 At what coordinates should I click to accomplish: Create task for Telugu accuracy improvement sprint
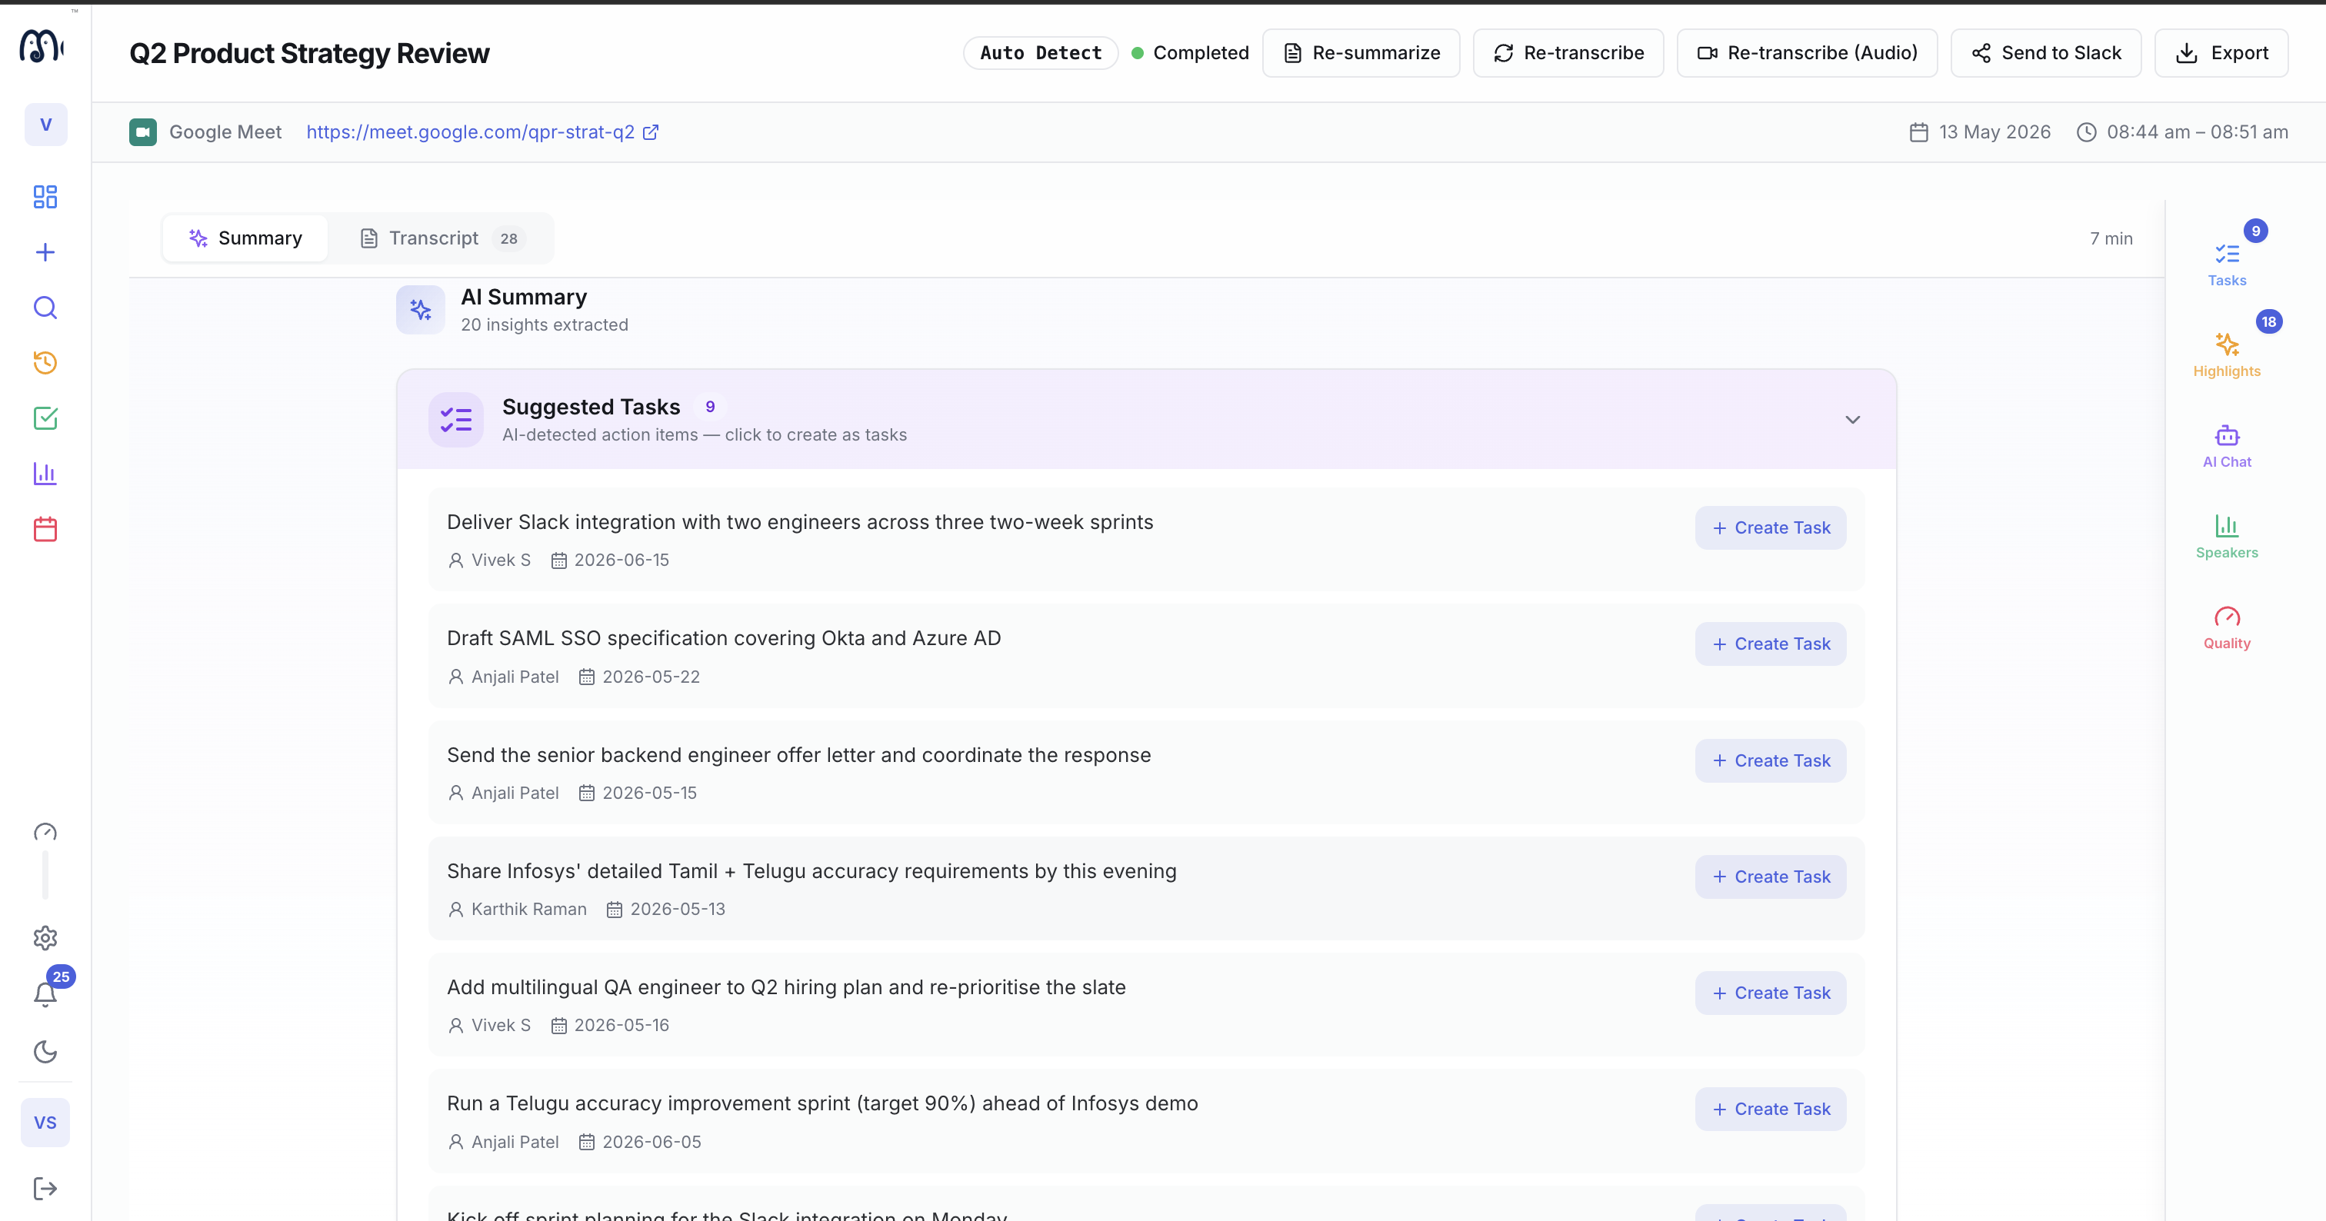[x=1771, y=1109]
